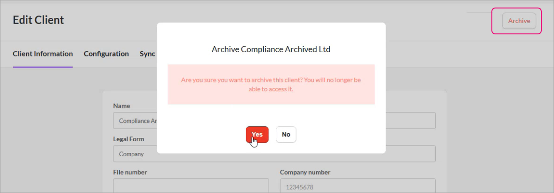
Task: Focus the Company number input field
Action: coord(358,186)
